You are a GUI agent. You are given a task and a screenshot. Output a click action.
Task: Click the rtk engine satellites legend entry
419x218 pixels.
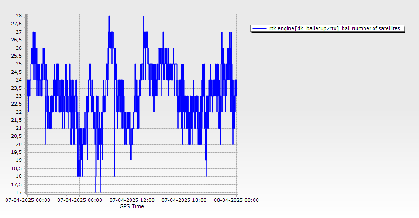(327, 28)
